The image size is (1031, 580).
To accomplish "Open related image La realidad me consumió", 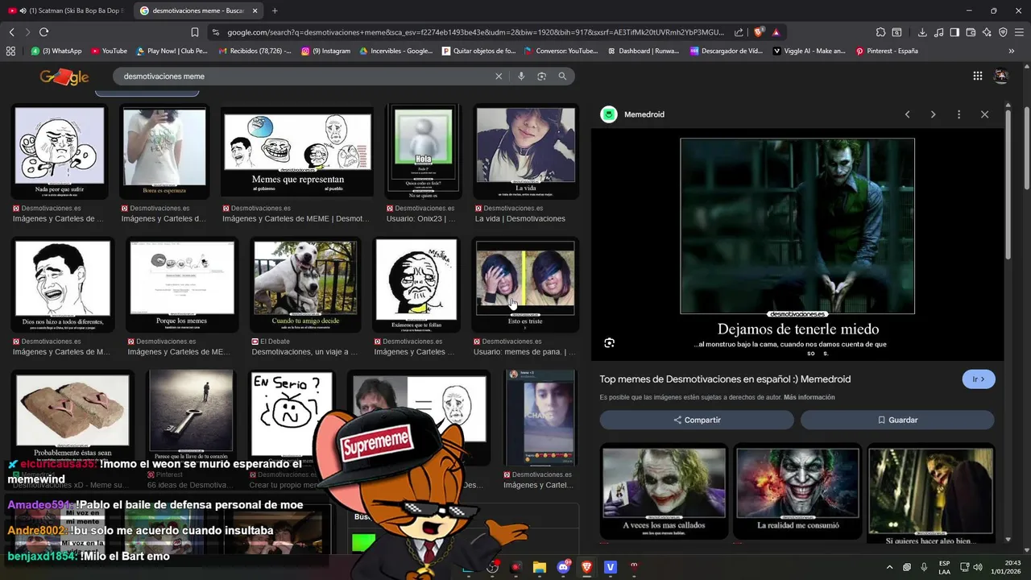I will click(x=797, y=491).
